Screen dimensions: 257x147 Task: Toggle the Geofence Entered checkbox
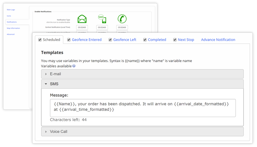click(69, 40)
